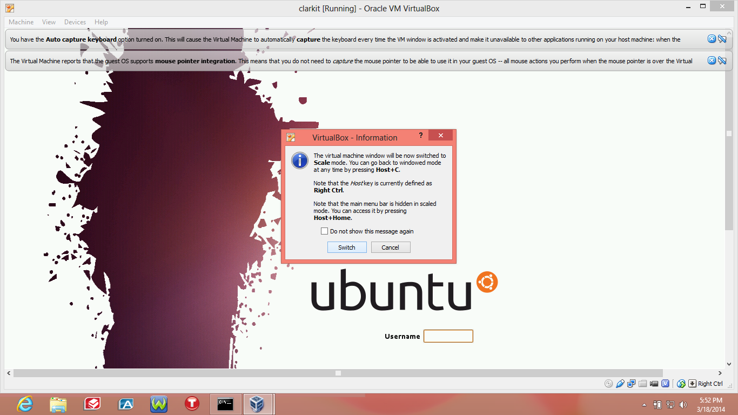Click the Switch button
The width and height of the screenshot is (738, 415).
pyautogui.click(x=347, y=247)
